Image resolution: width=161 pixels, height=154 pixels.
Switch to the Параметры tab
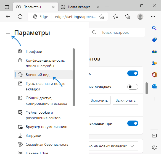[36, 7]
